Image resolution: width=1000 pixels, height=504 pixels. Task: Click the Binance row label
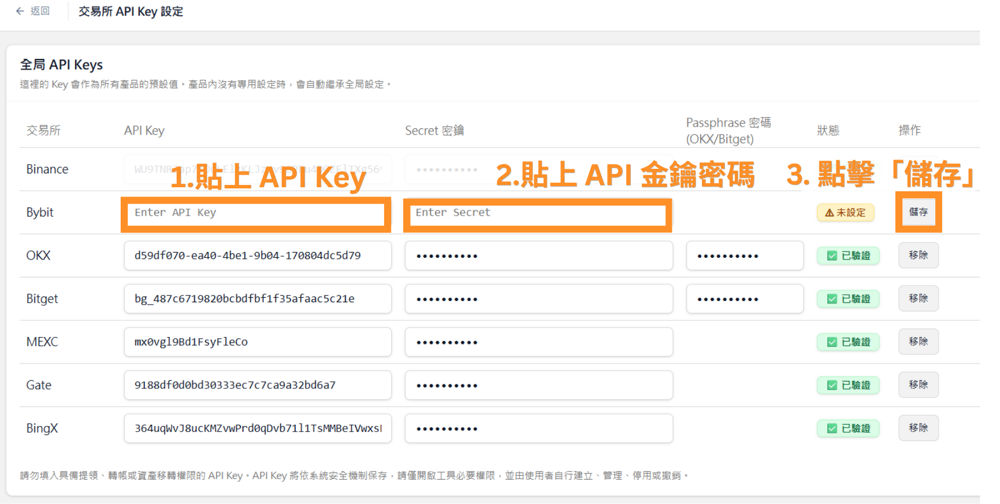coord(47,169)
